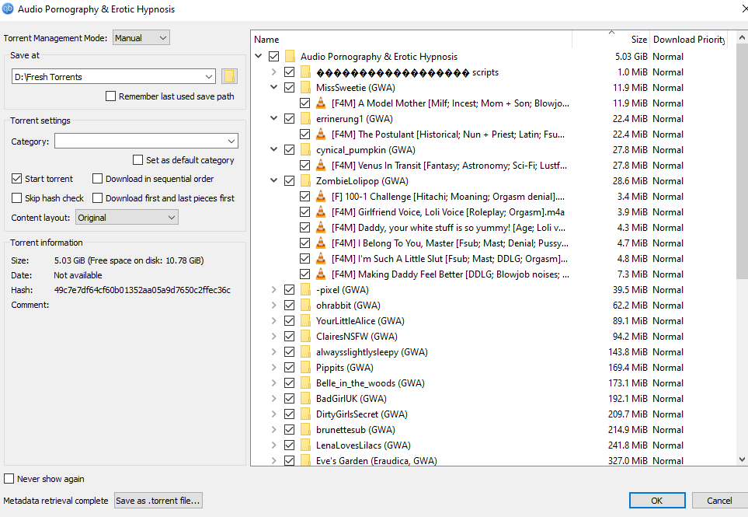The image size is (748, 517).
Task: Click the 94.2 MiB size cell
Action: point(630,337)
